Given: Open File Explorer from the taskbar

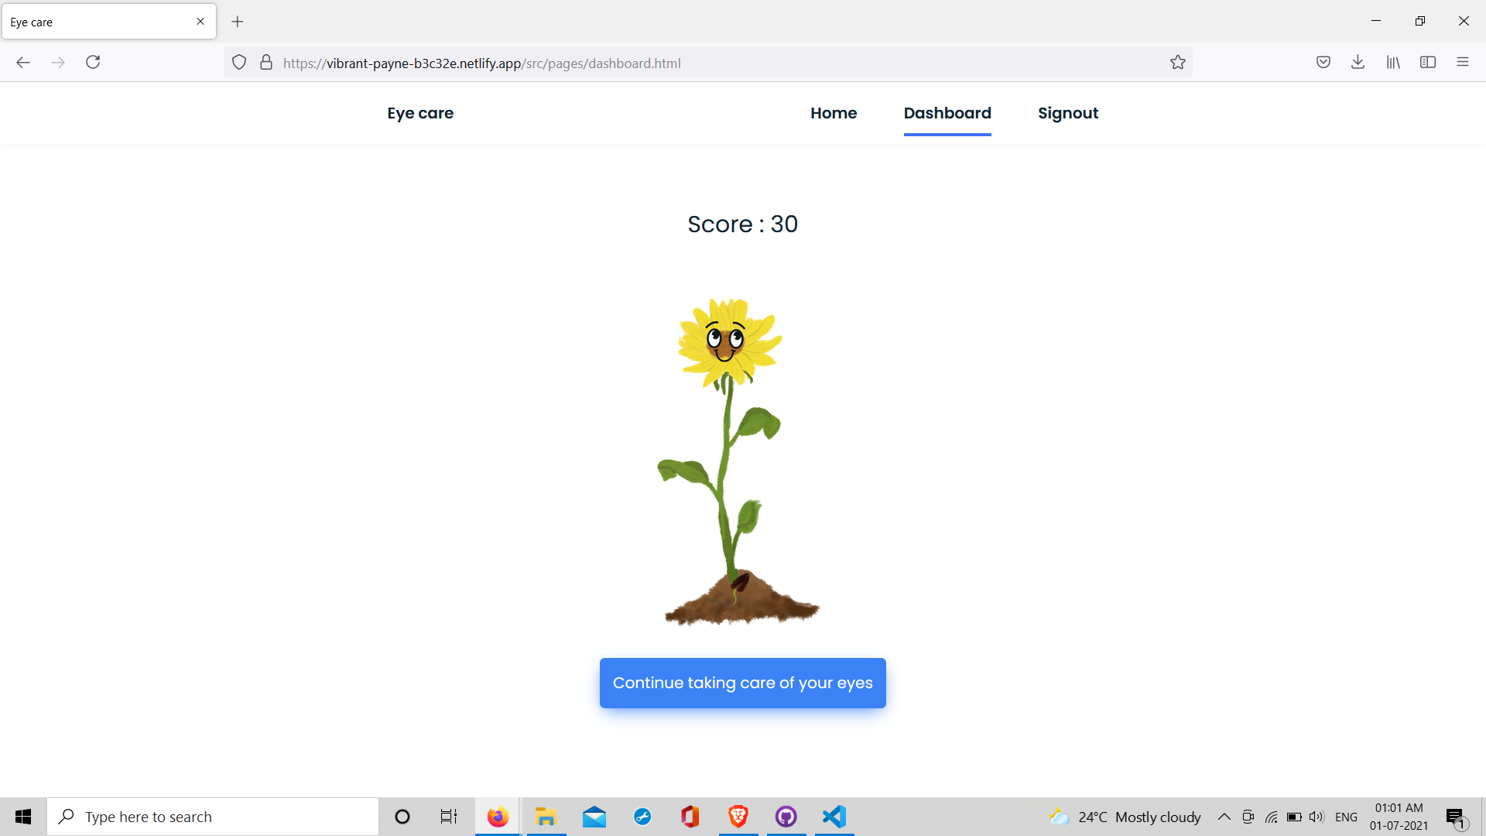Looking at the screenshot, I should [546, 817].
